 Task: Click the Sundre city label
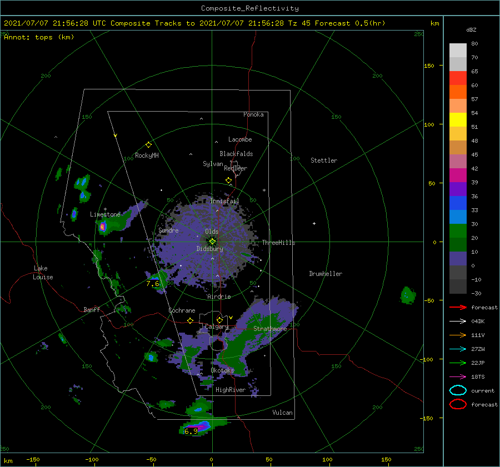tap(168, 230)
